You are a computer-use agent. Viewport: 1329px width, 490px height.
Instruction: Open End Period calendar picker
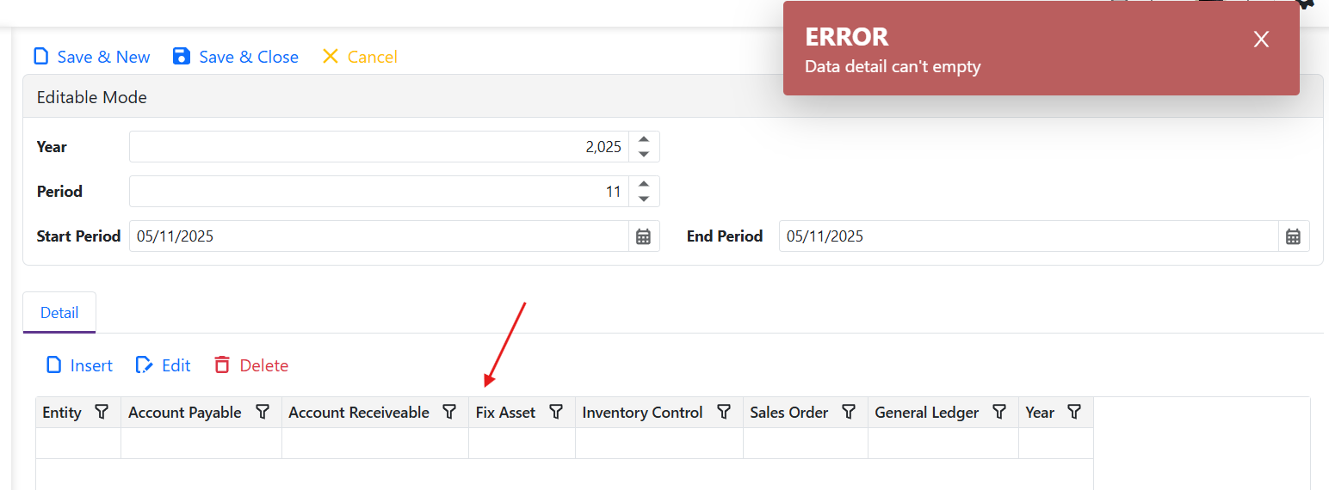(x=1293, y=236)
